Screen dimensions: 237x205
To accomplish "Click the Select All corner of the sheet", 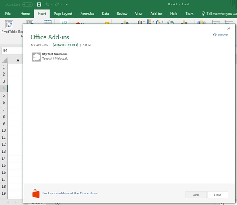I will [4, 60].
